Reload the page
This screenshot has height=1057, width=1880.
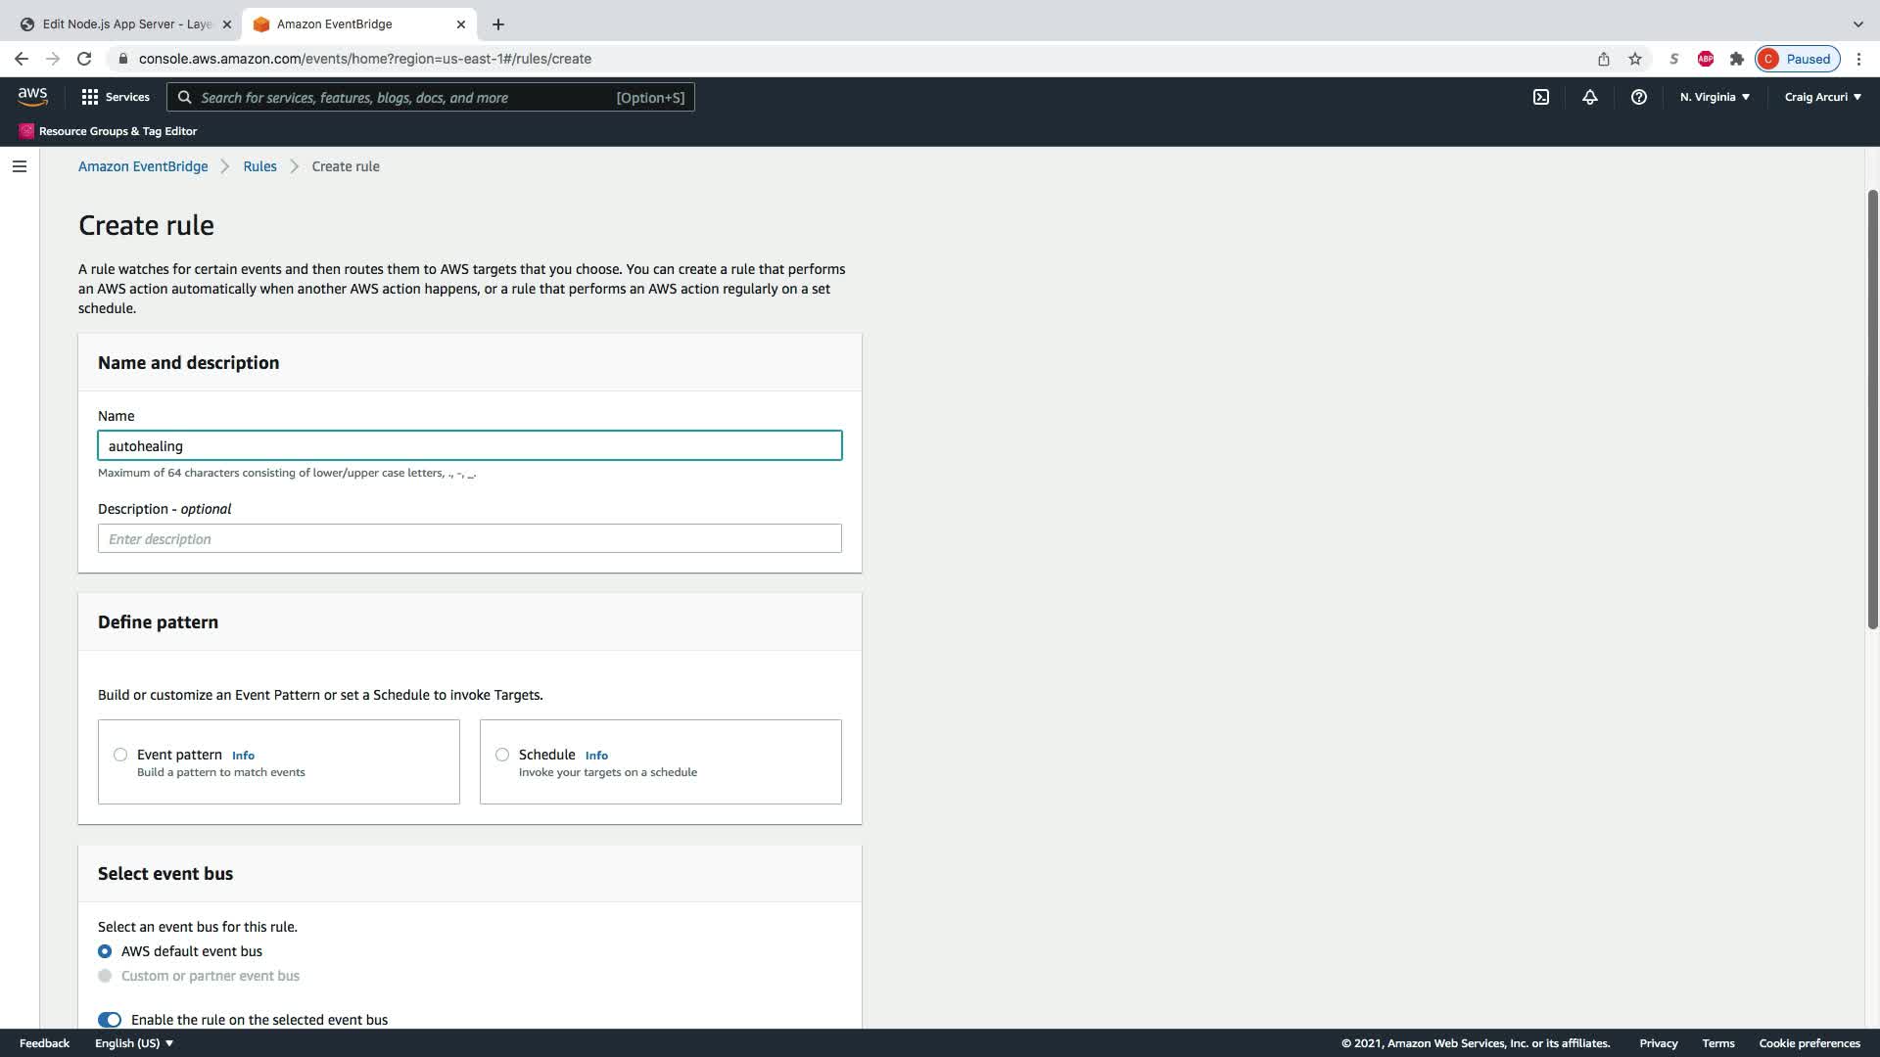point(84,59)
